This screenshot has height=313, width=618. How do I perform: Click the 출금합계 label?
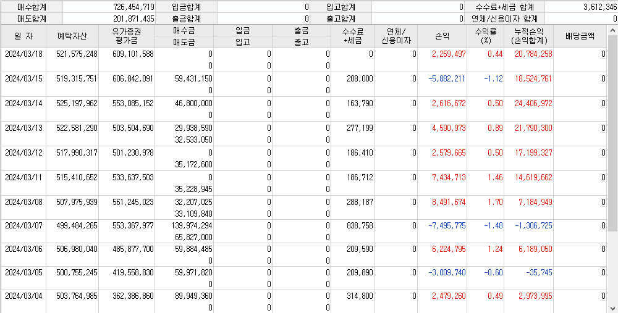pos(187,19)
